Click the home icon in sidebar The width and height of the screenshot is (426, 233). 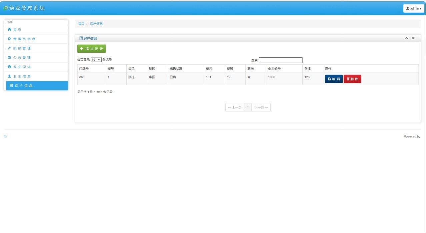point(9,30)
